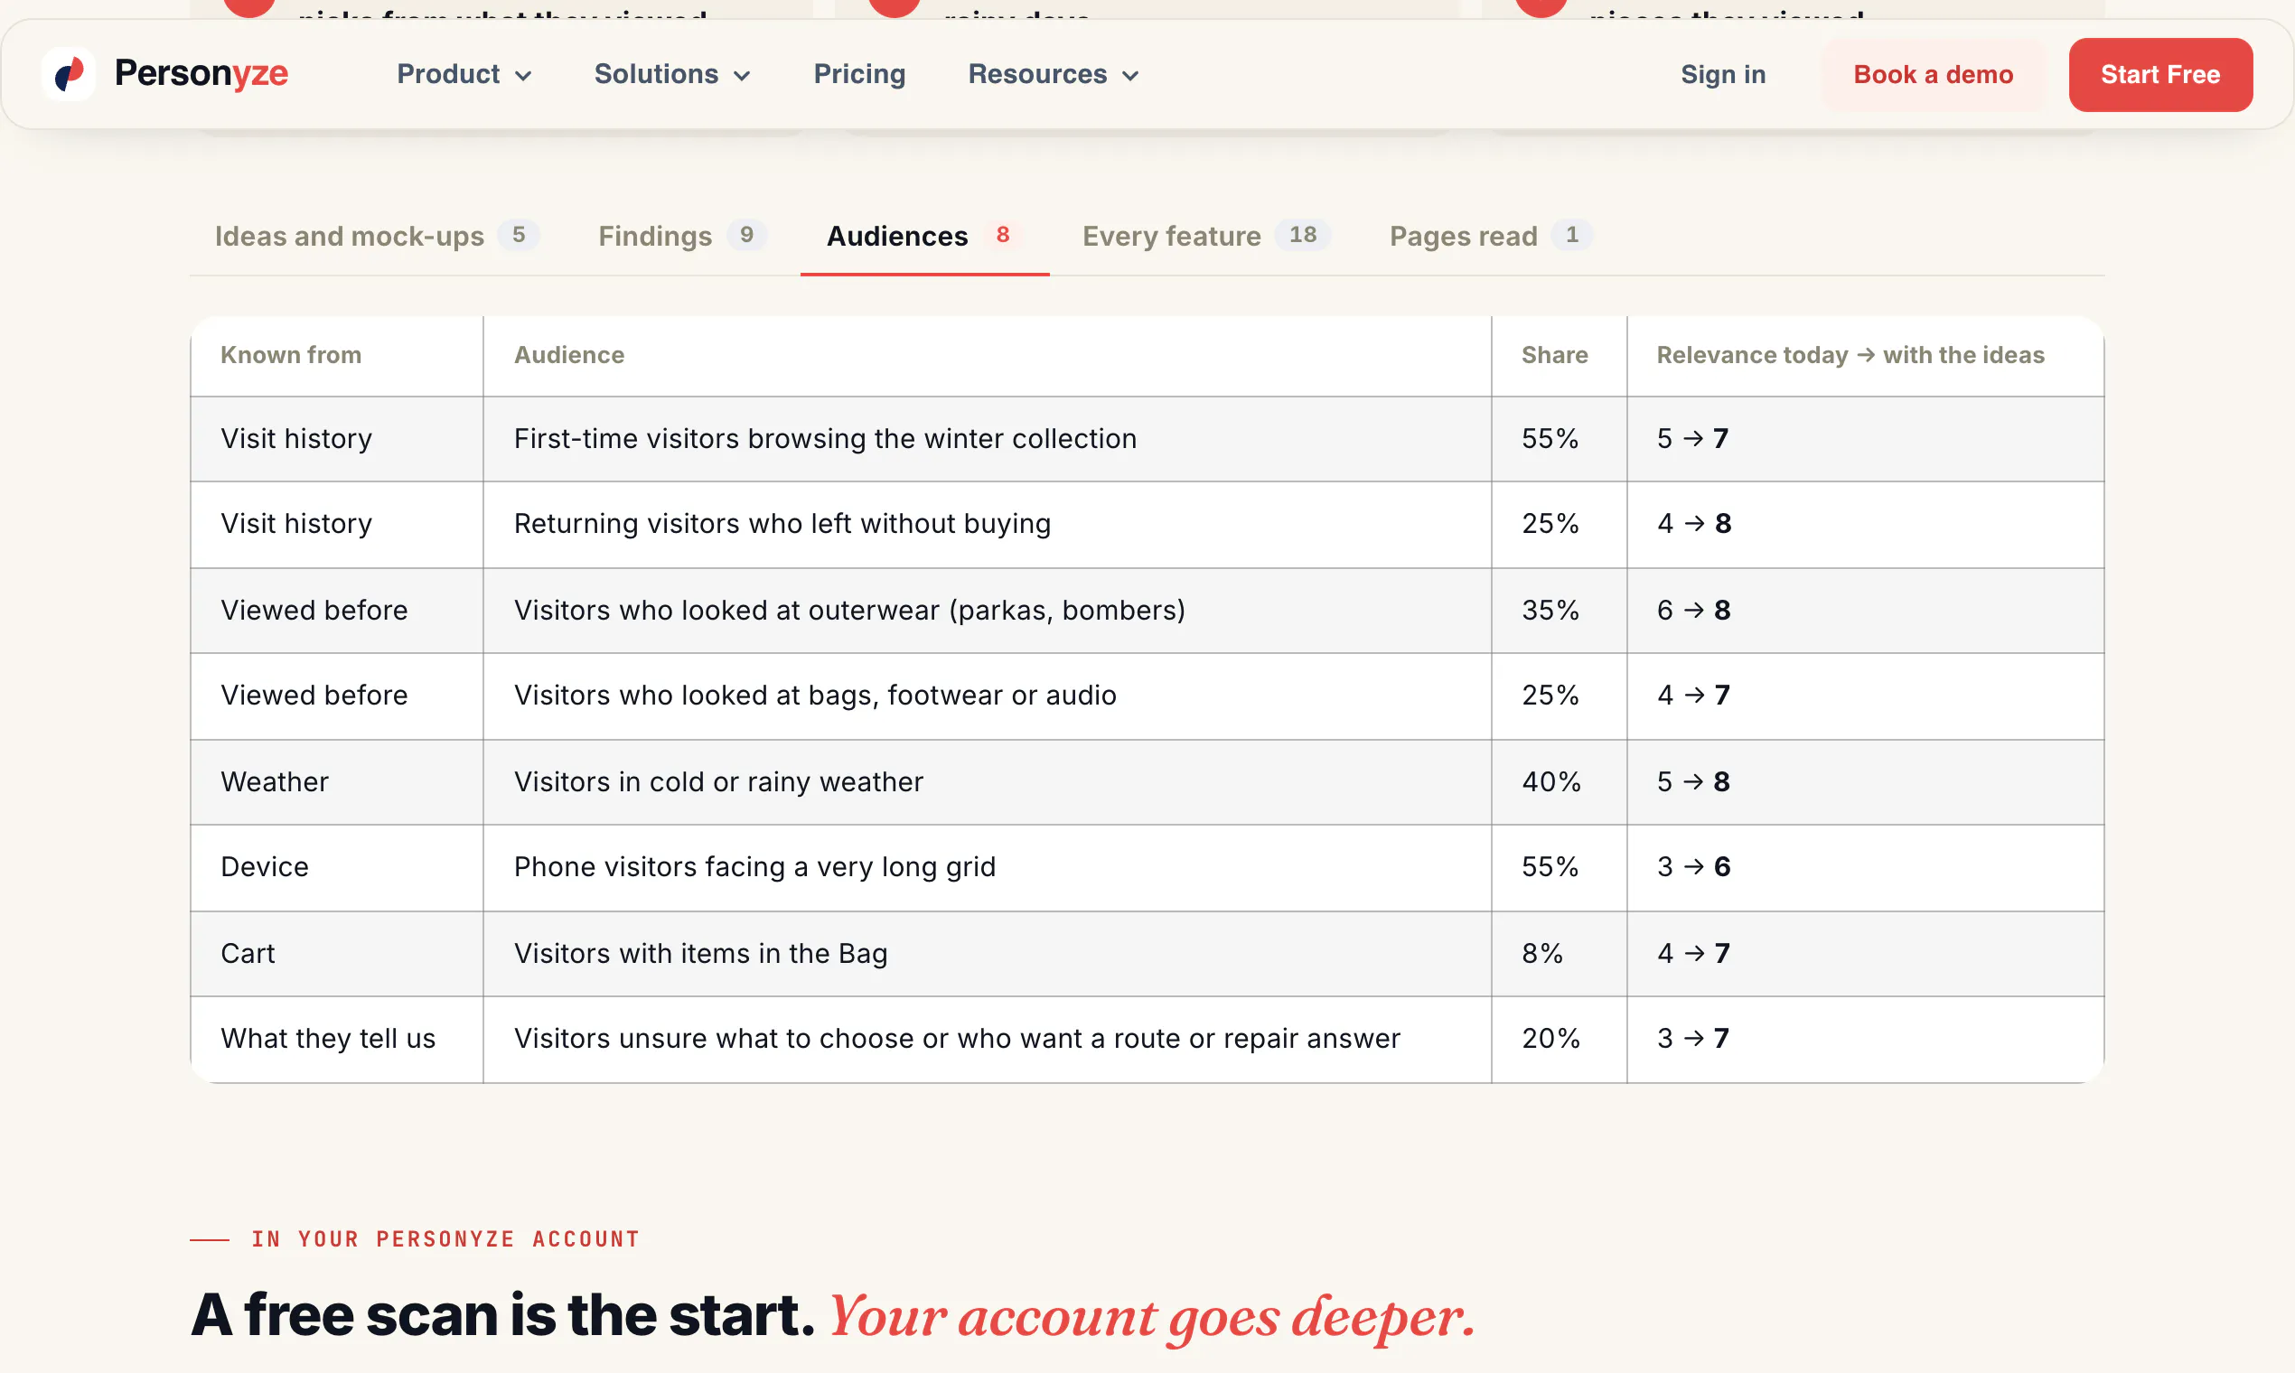Screen dimensions: 2295x1373
Task: Select the Audiences tab
Action: tap(924, 236)
